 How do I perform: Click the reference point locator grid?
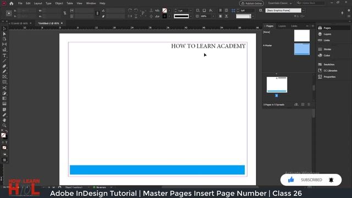9,13
